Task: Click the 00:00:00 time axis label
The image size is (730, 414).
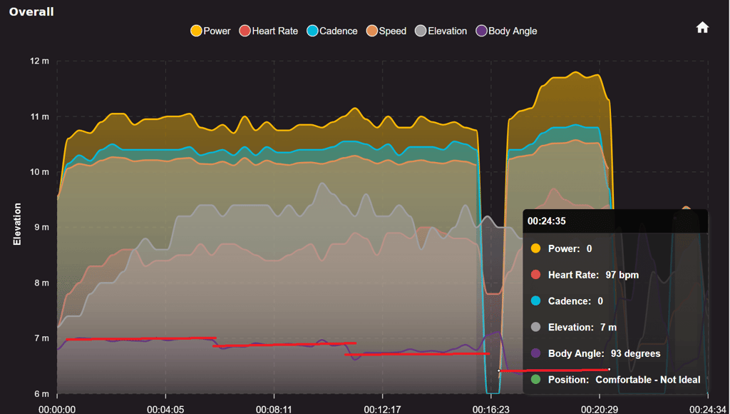Action: [x=57, y=409]
